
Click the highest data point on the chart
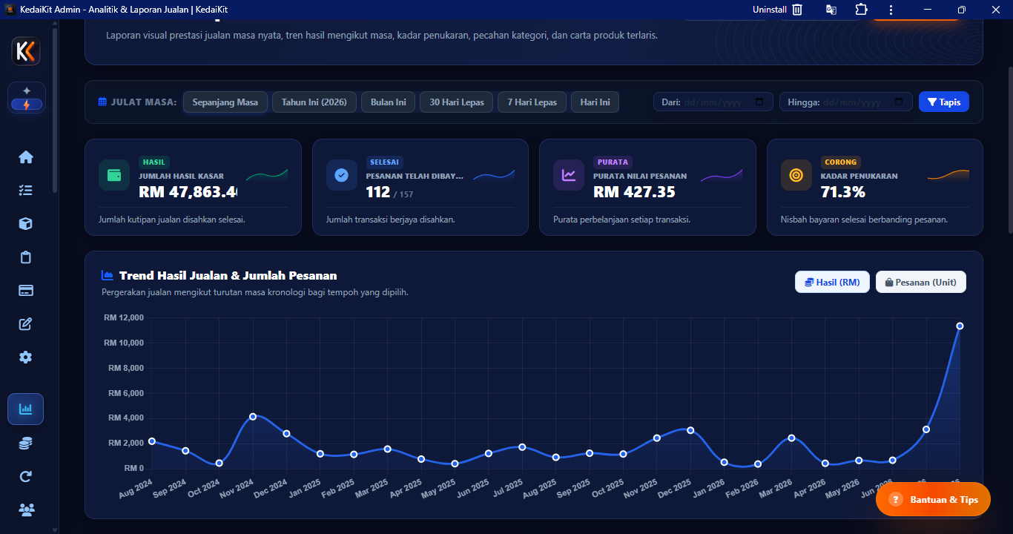[960, 326]
